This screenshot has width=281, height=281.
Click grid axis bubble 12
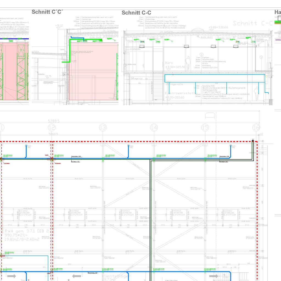(x=52, y=128)
